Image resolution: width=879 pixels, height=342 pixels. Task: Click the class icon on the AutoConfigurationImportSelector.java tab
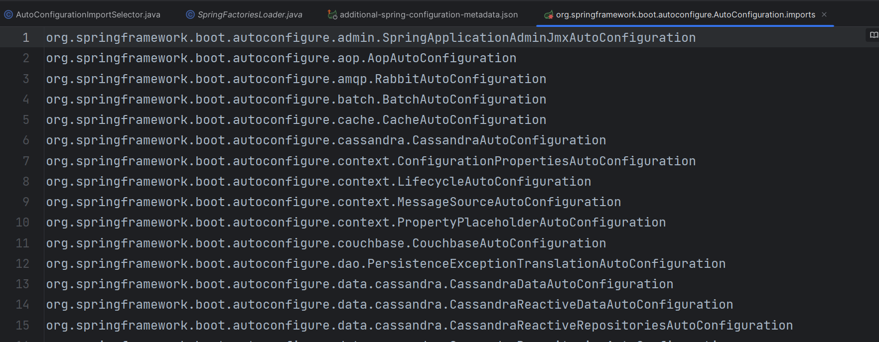pos(8,14)
